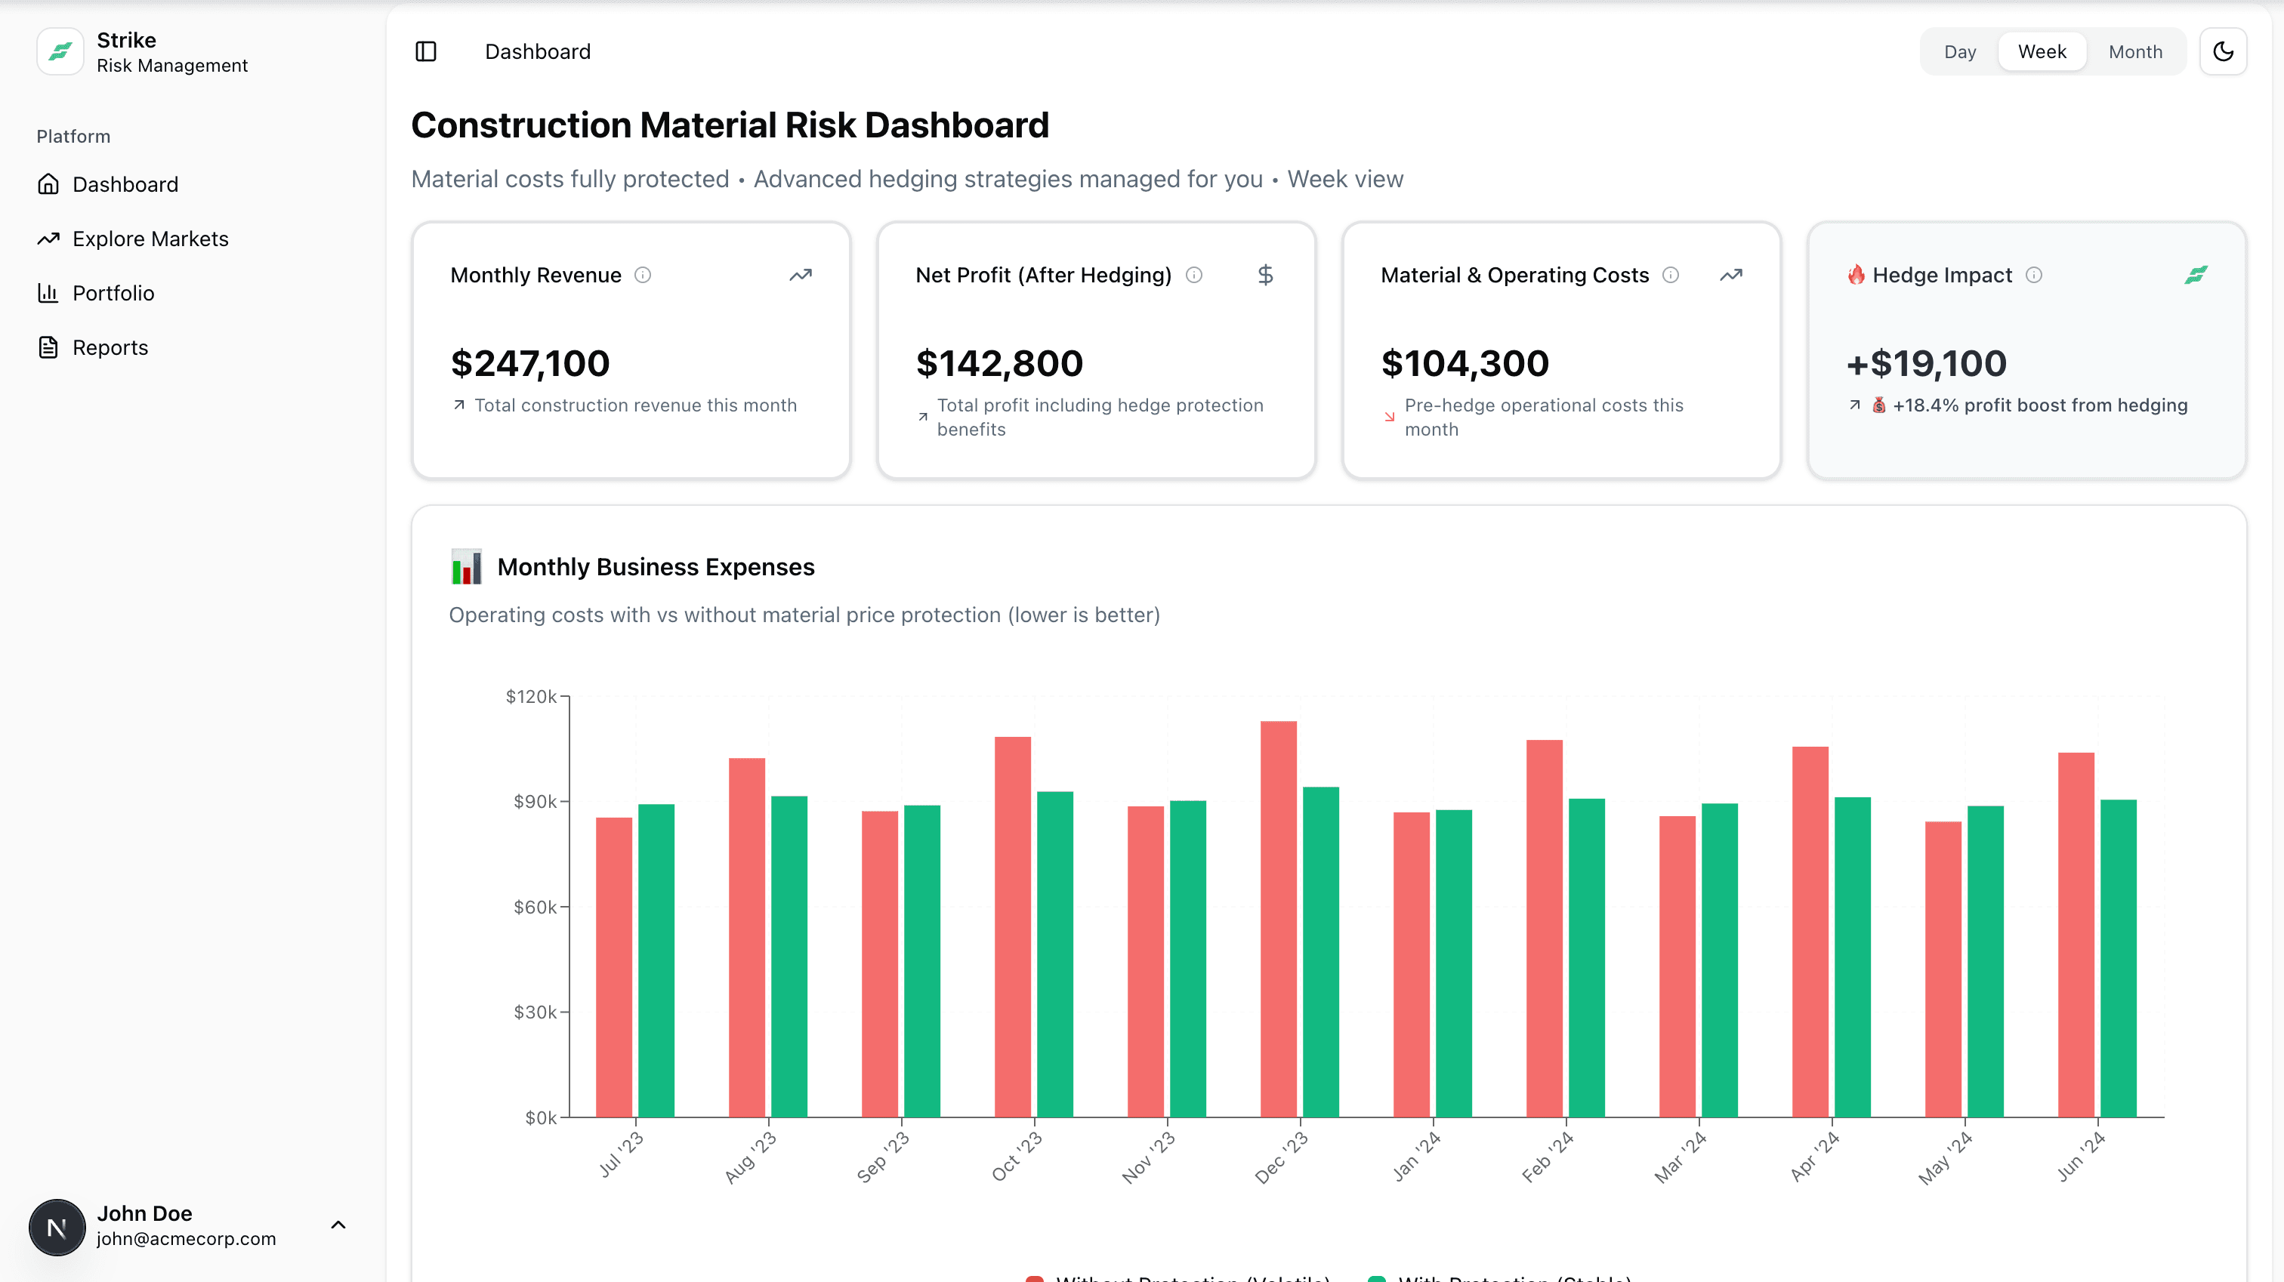Select the Week view option
2284x1282 pixels.
coord(2042,51)
